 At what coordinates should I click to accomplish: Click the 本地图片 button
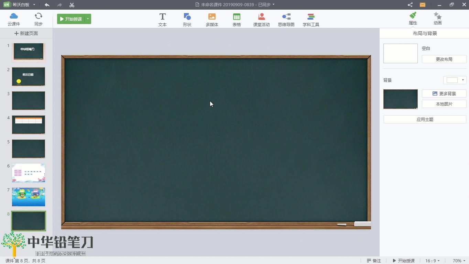(x=444, y=104)
